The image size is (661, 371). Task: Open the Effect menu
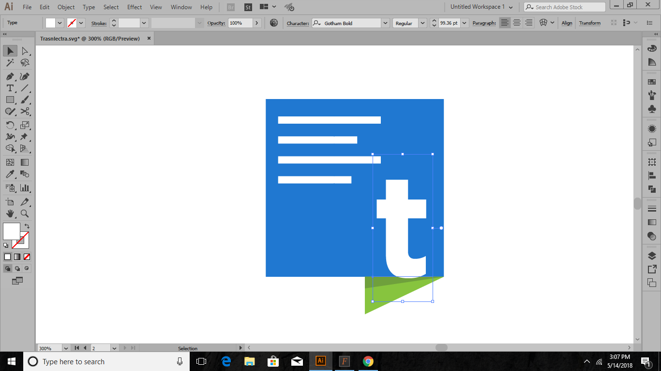point(135,7)
